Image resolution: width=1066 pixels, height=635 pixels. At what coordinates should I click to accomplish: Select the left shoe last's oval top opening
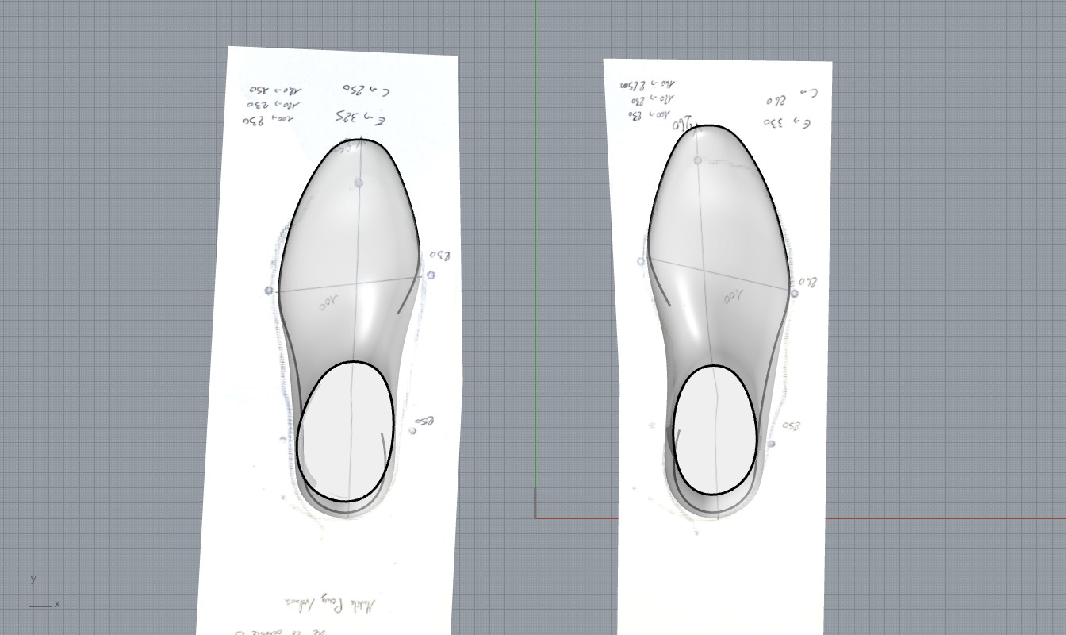(346, 431)
